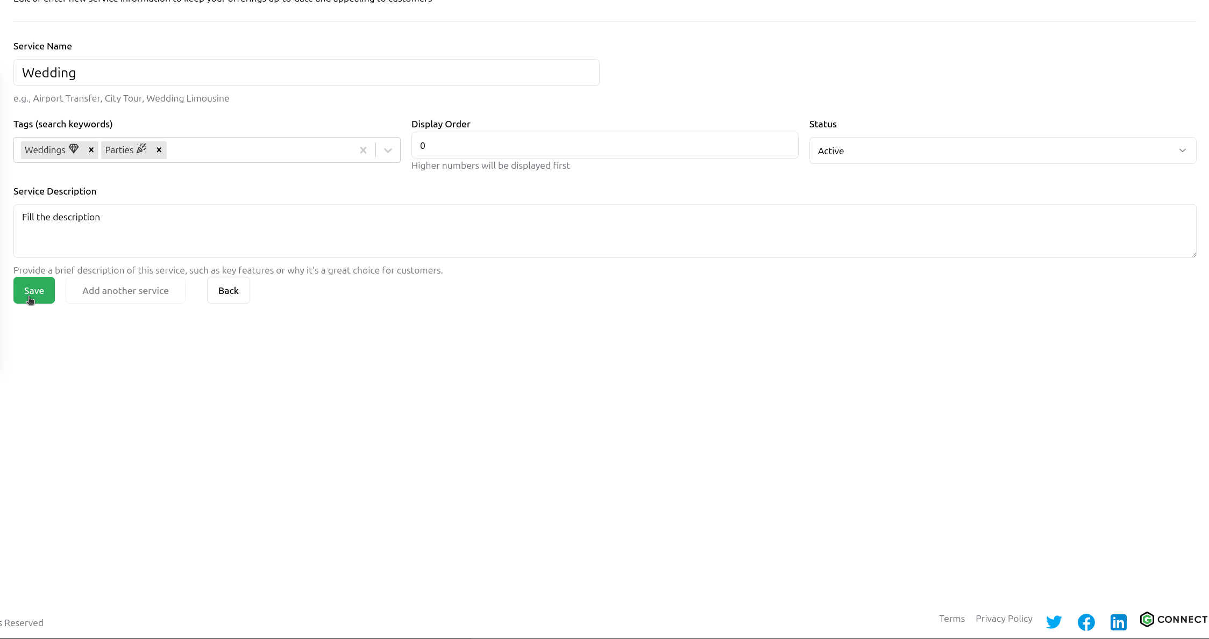Screen dimensions: 1209x639
Task: Remove the Weddings tag
Action: pos(91,150)
